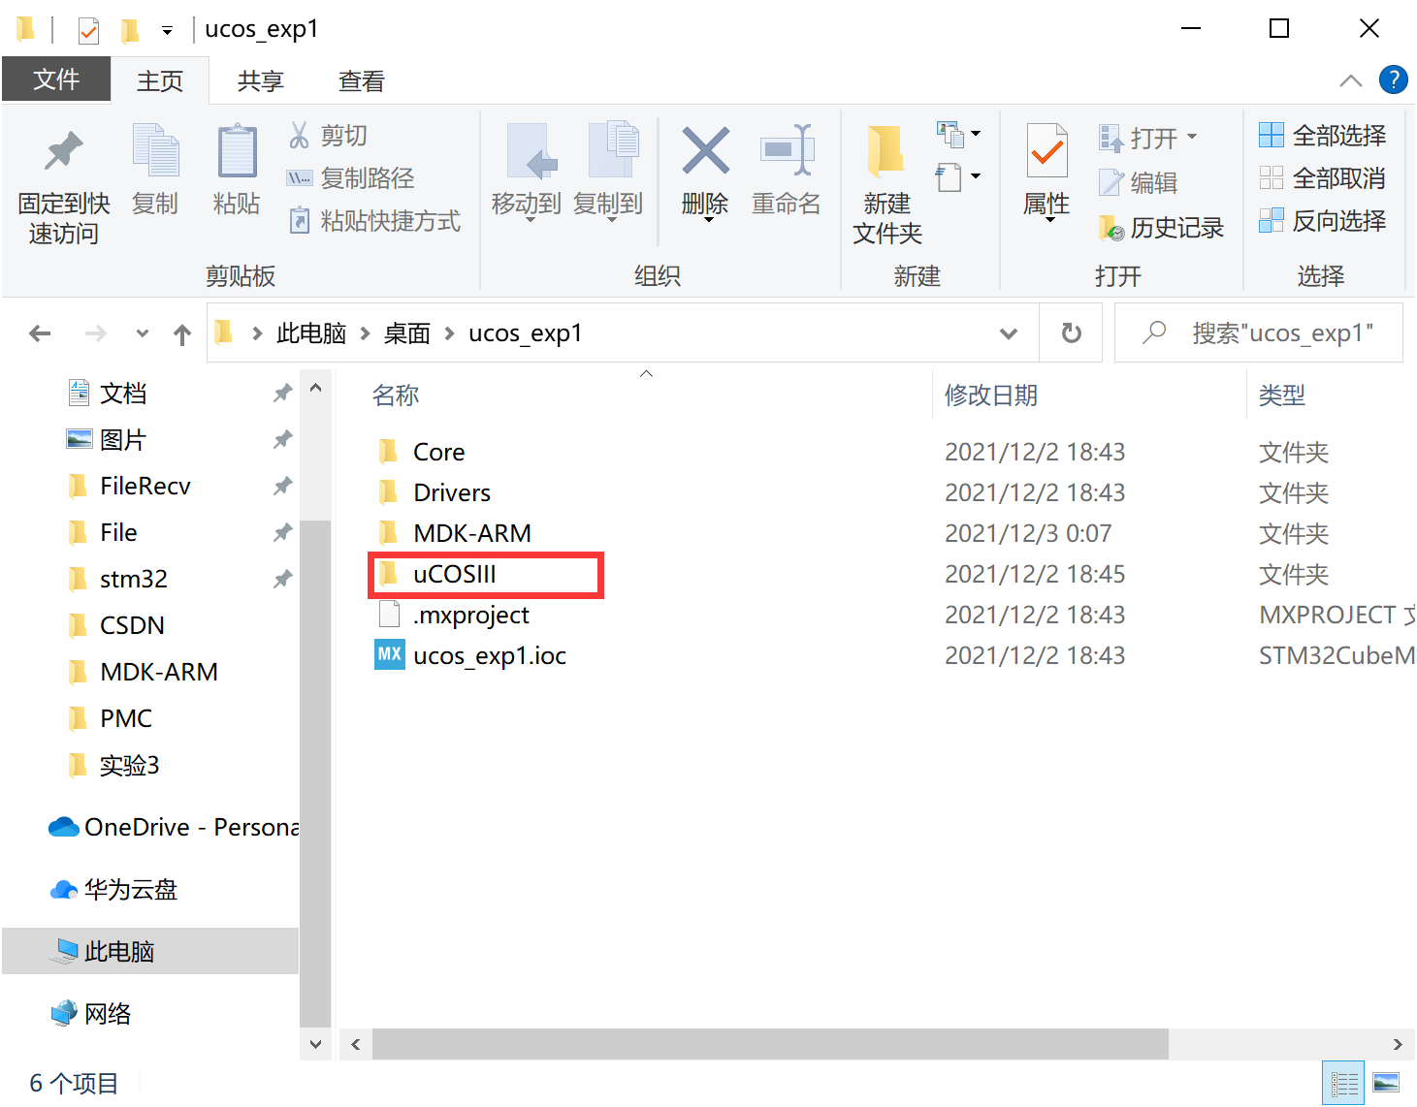Create a new folder via ribbon icon
The height and width of the screenshot is (1107, 1417).
pyautogui.click(x=885, y=174)
